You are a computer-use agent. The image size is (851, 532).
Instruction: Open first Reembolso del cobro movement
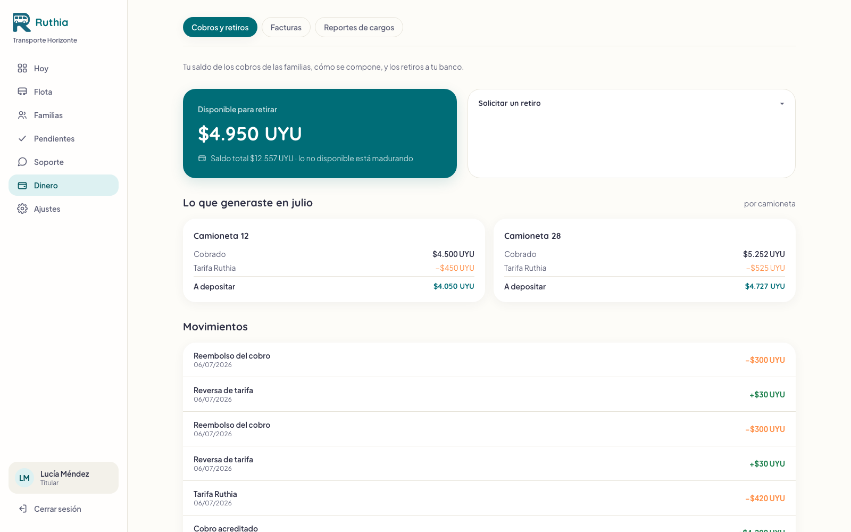489,360
